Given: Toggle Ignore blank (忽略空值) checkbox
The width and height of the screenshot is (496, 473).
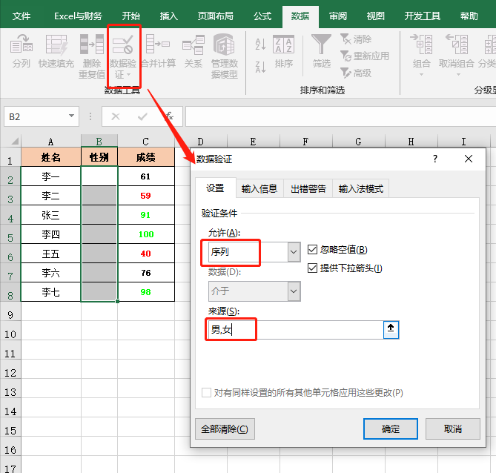Looking at the screenshot, I should [313, 250].
